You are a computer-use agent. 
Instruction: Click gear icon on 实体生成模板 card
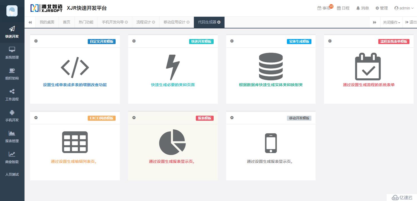tap(232, 41)
